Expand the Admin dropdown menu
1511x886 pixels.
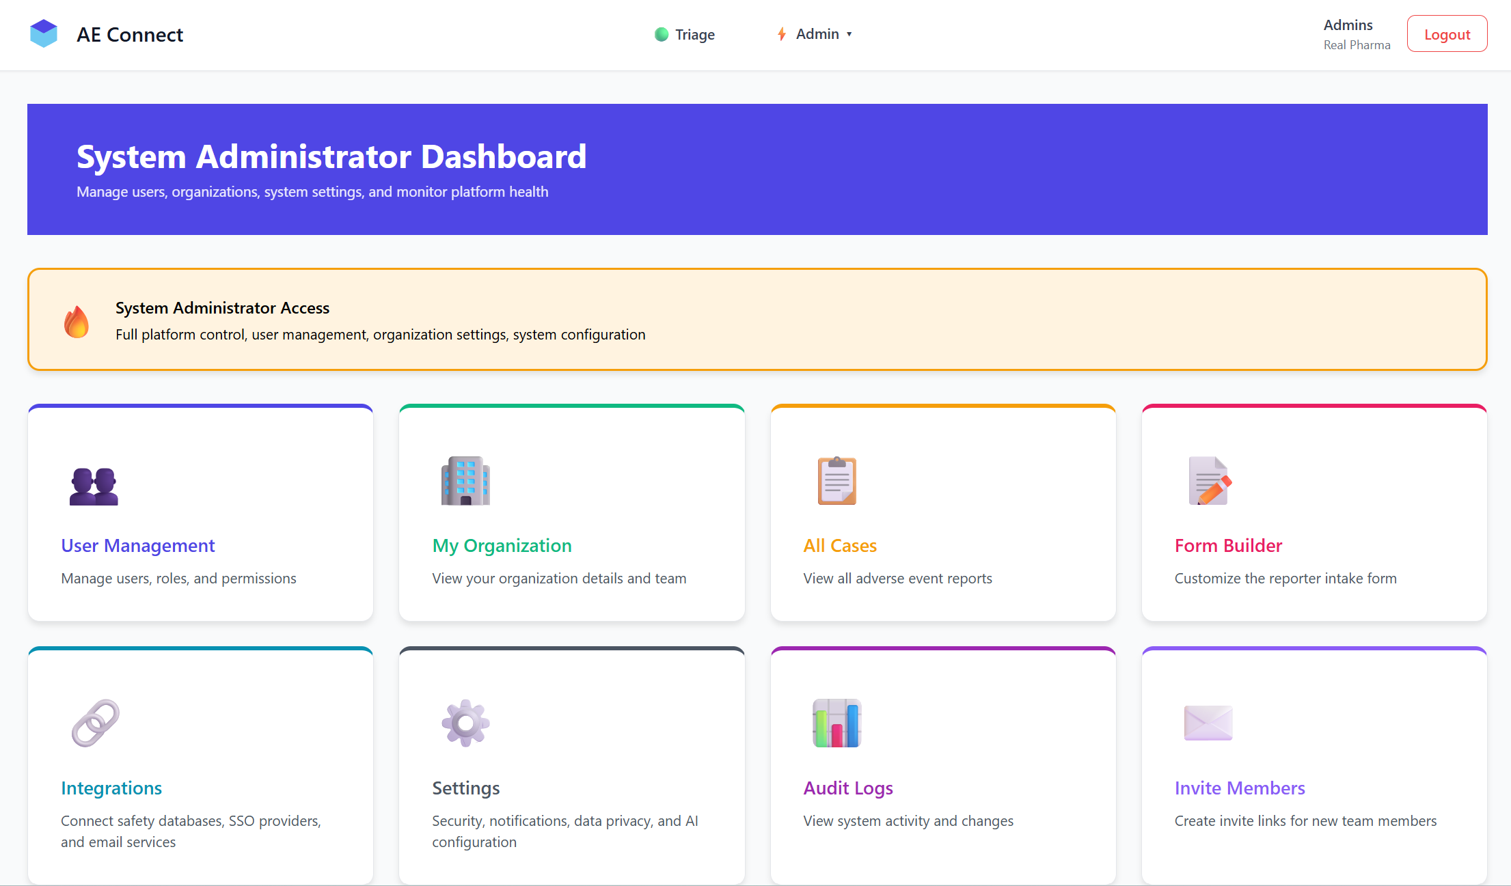[816, 34]
